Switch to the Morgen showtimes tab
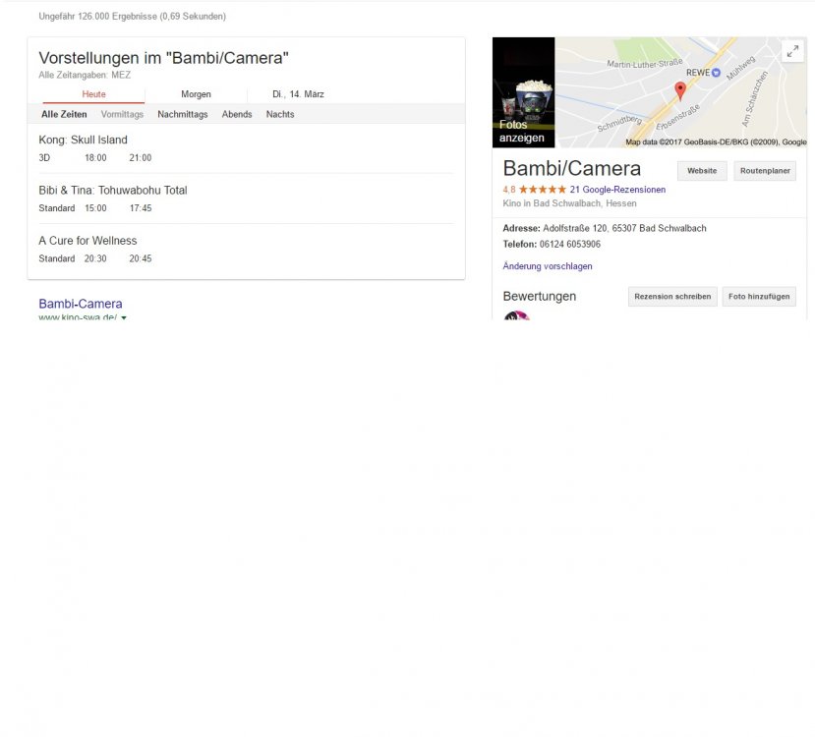This screenshot has width=815, height=737. tap(196, 94)
